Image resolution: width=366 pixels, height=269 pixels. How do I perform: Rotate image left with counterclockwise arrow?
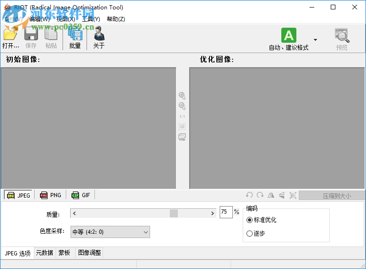[x=249, y=195]
